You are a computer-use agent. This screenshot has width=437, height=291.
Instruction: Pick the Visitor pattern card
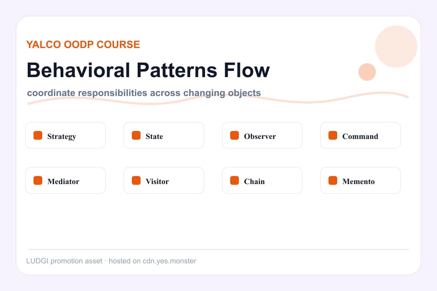pos(164,180)
